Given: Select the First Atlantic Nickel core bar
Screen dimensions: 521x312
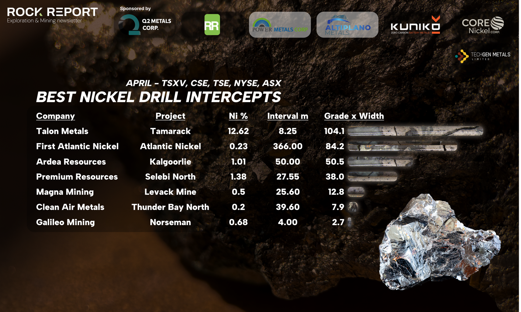Looking at the screenshot, I should coord(402,146).
